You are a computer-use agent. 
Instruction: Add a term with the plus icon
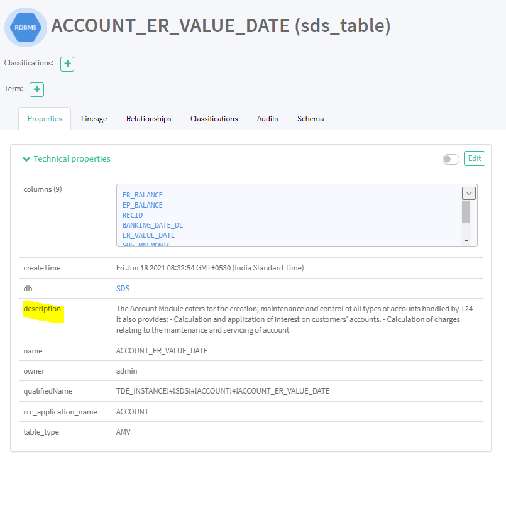point(37,89)
